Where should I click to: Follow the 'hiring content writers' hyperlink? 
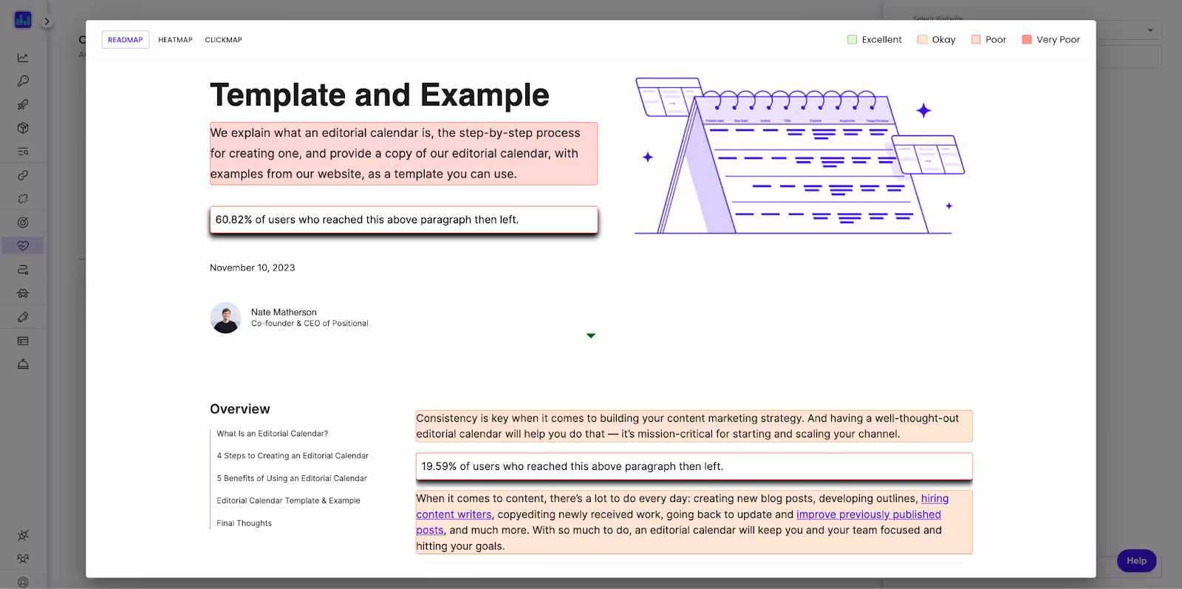(453, 514)
